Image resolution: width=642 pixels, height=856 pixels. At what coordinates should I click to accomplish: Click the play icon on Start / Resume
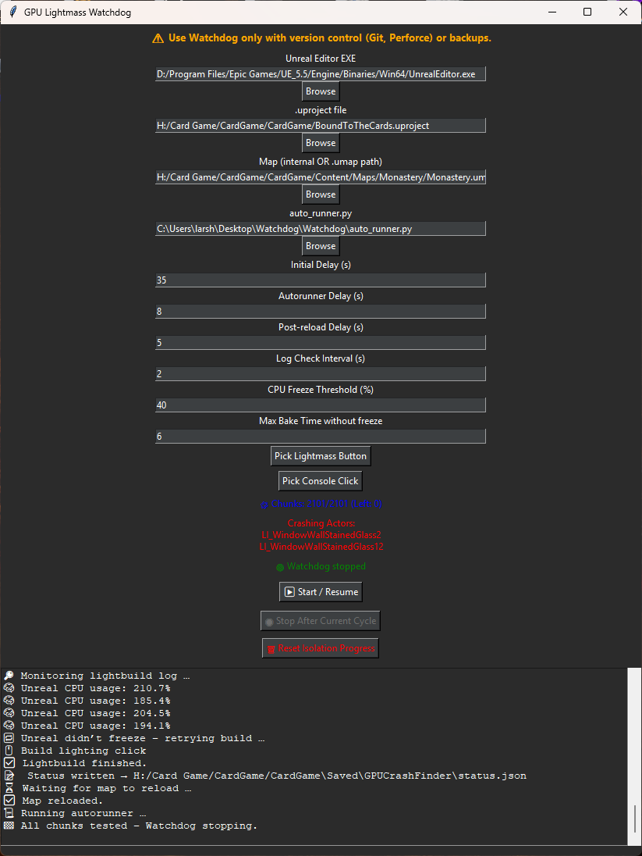point(289,592)
